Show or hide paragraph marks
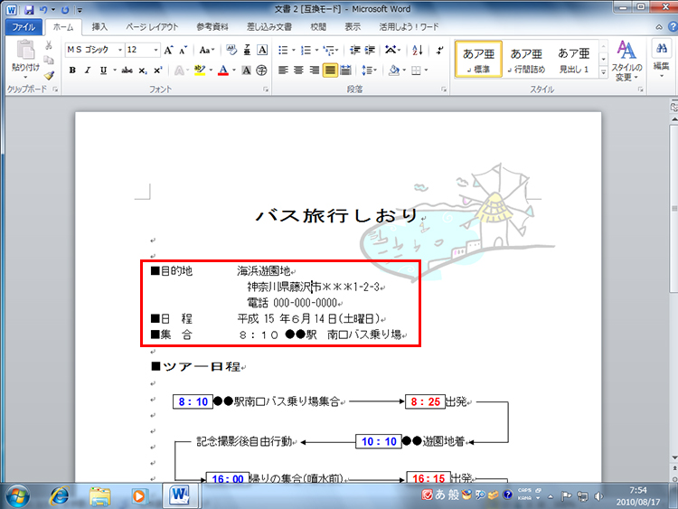Screen dimensions: 678x509 439,50
